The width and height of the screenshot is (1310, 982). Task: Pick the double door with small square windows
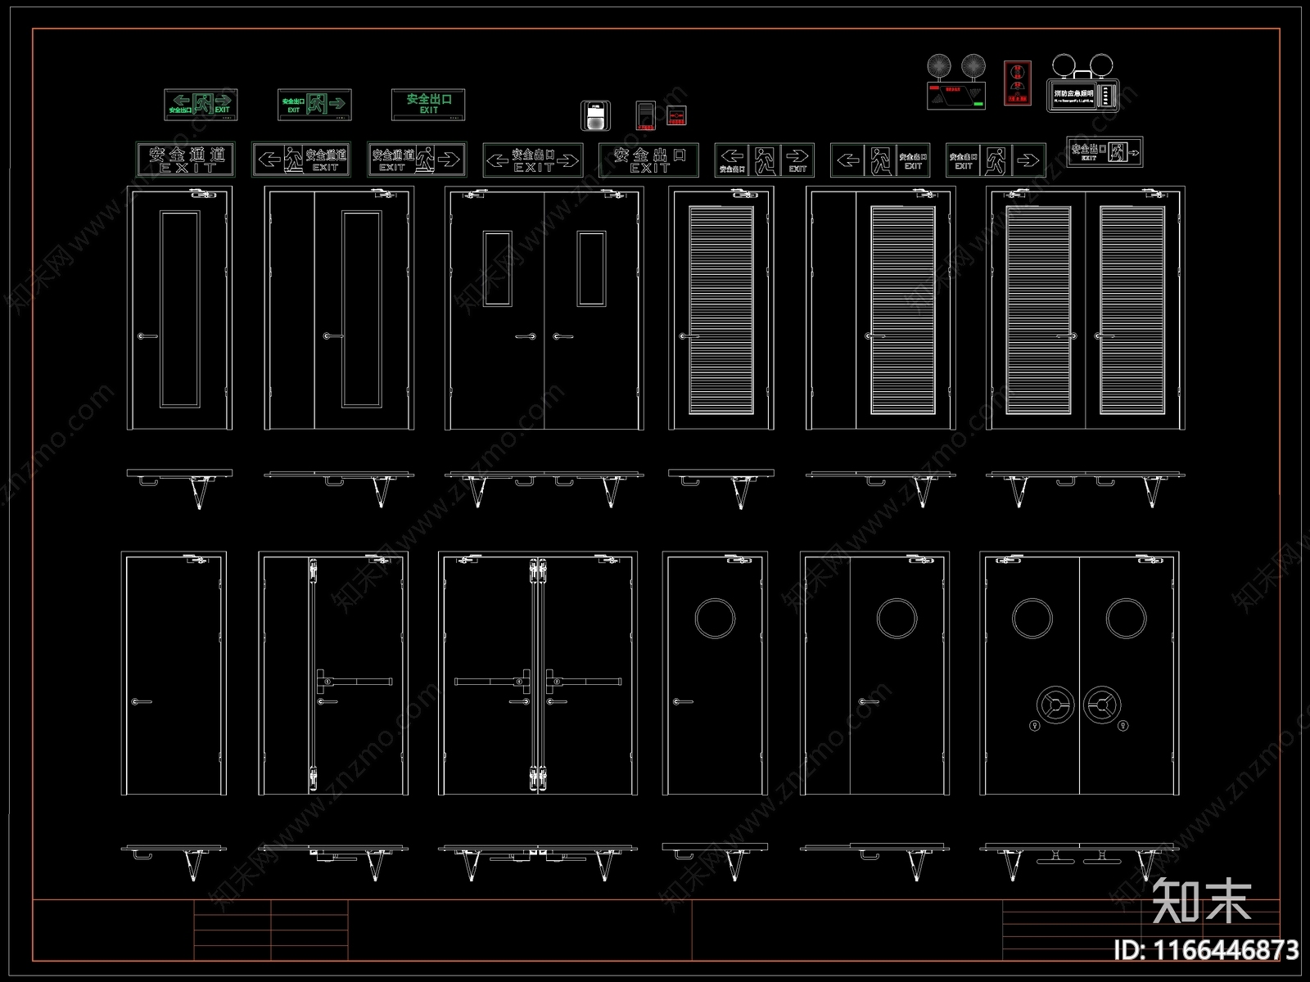click(544, 309)
